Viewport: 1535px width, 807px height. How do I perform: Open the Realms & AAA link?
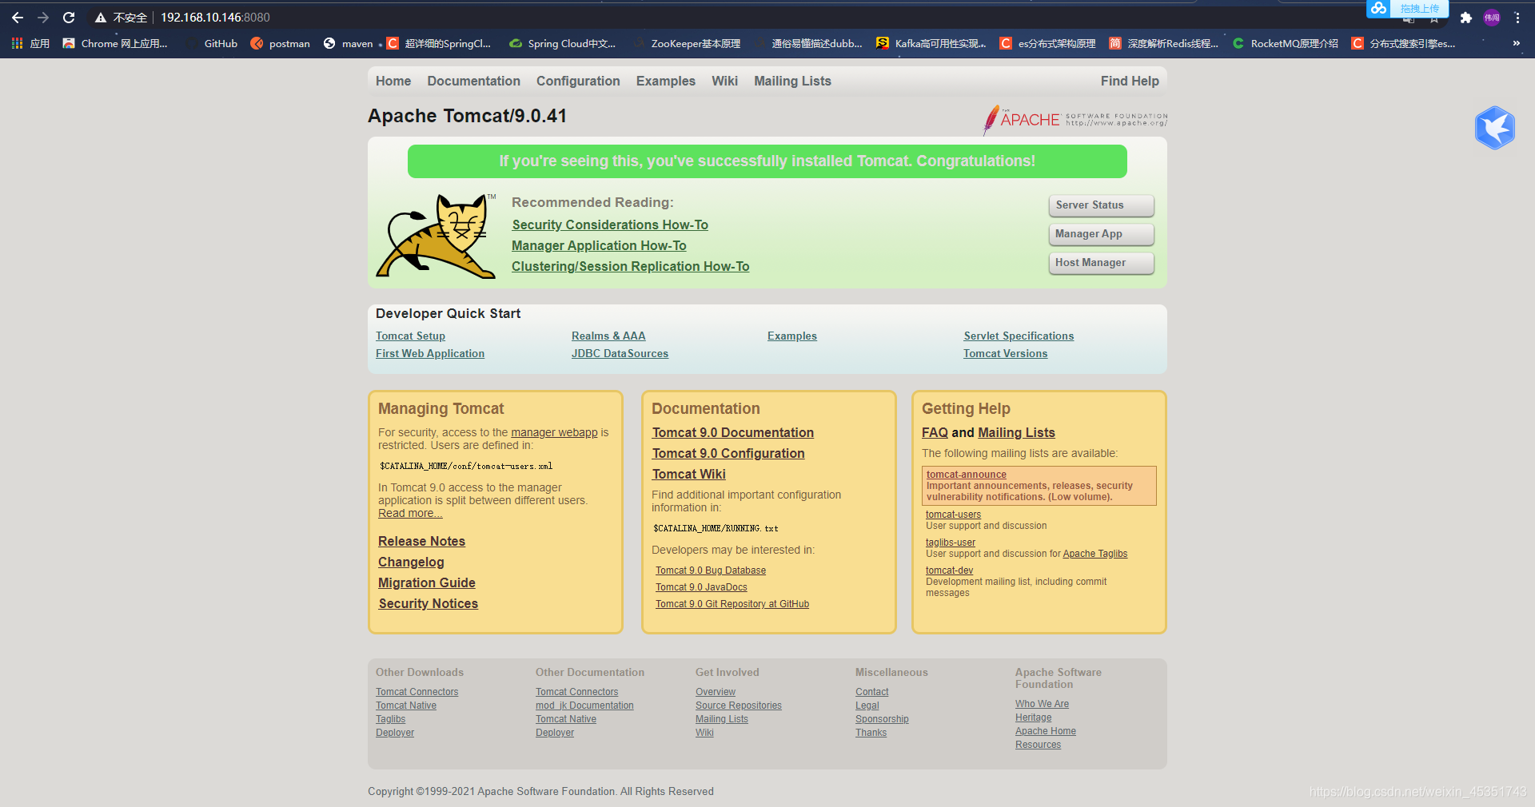tap(608, 336)
